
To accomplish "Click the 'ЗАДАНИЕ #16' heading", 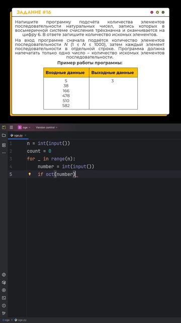I will coord(34,12).
